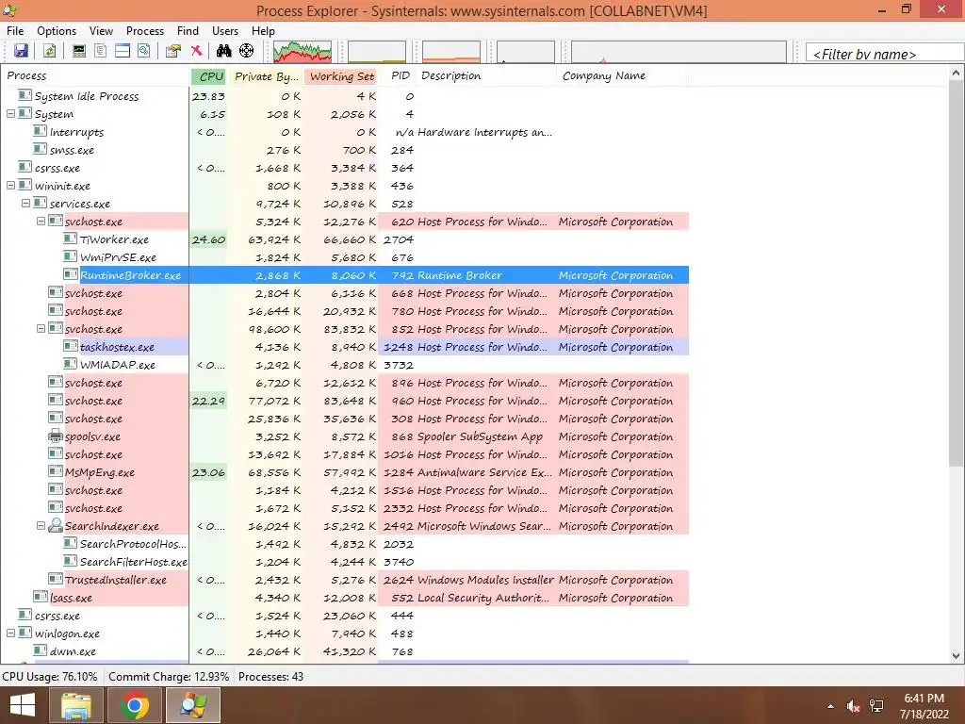965x724 pixels.
Task: Click the scrollbar down arrow
Action: (956, 656)
